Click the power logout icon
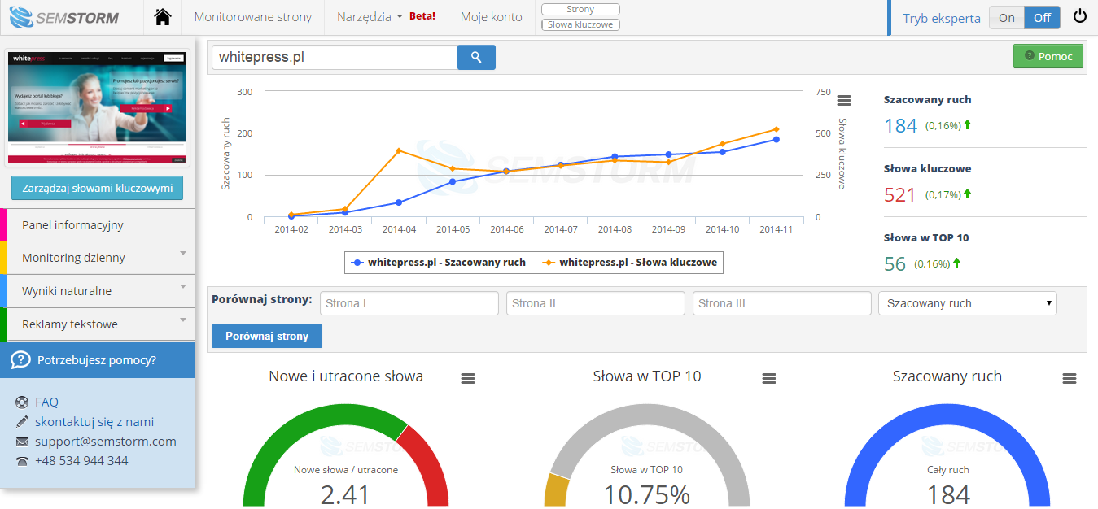Screen dimensions: 1098x509 1080,16
